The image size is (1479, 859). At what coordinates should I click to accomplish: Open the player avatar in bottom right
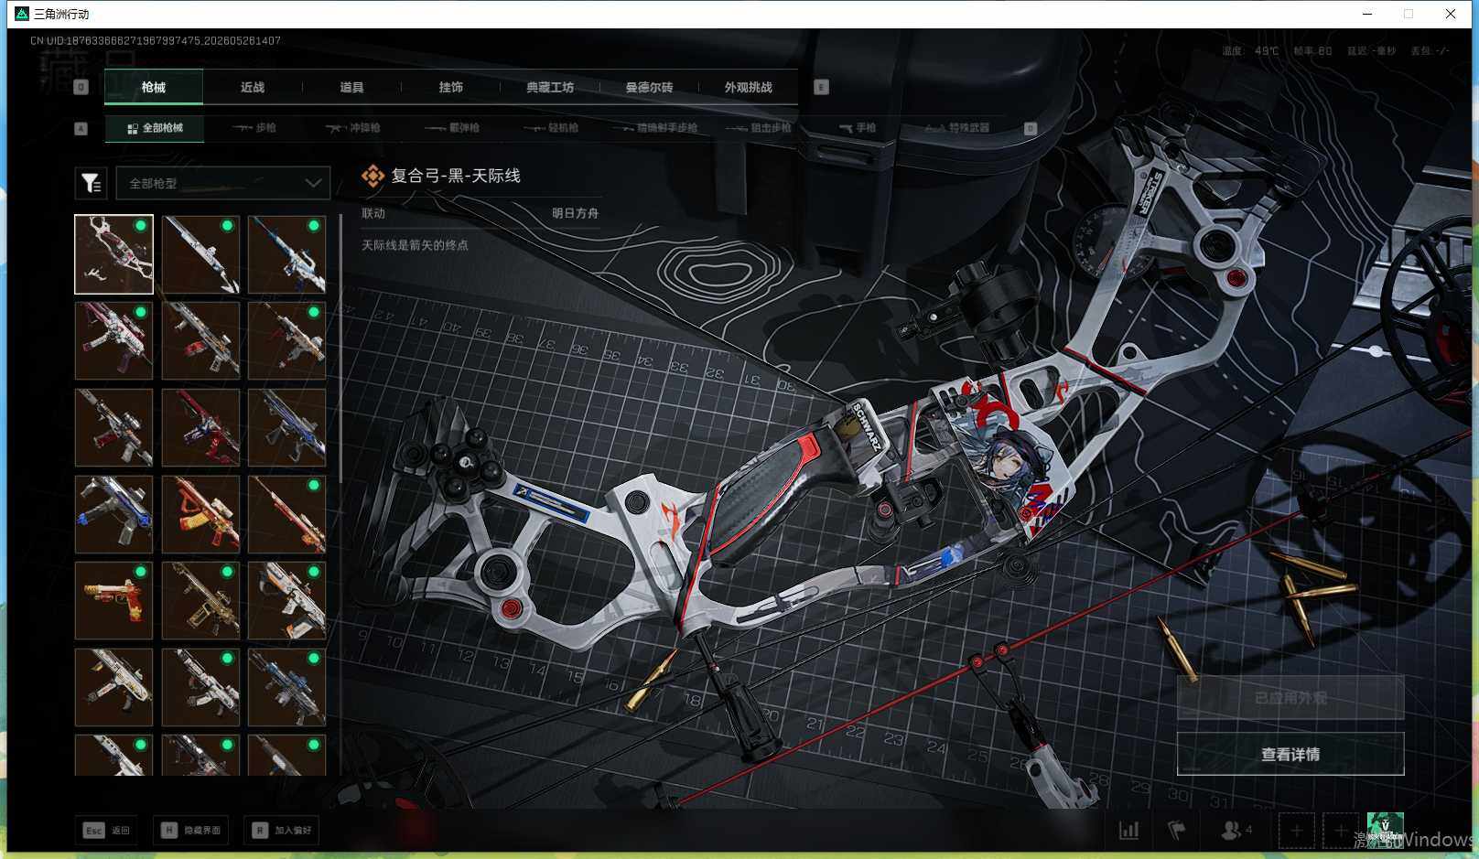tap(1385, 830)
